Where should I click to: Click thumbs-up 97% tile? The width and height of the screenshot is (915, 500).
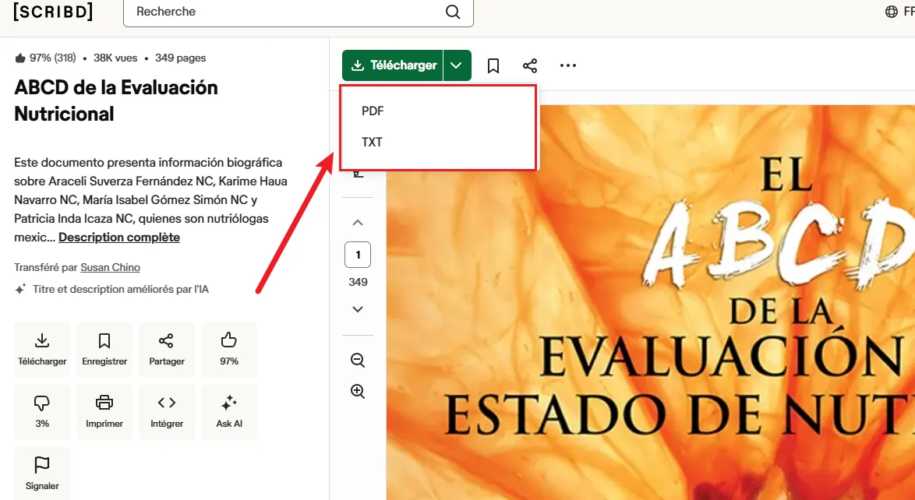coord(229,350)
